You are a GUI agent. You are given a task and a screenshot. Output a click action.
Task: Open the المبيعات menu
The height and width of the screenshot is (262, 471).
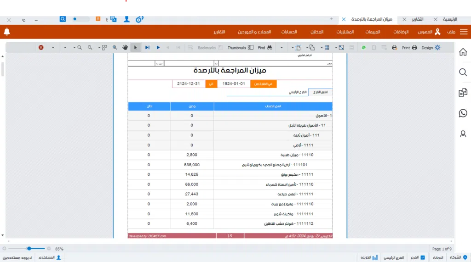pyautogui.click(x=373, y=32)
